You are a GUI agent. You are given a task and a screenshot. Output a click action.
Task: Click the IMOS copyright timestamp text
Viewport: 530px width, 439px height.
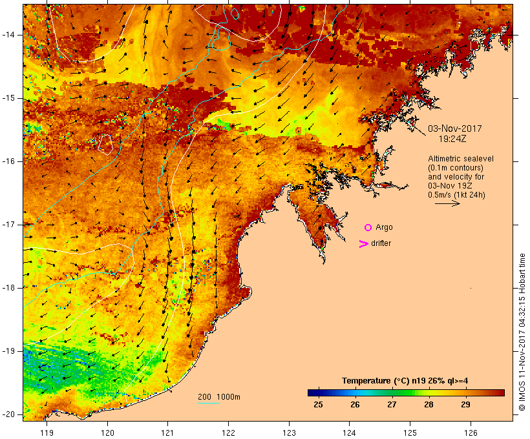coord(522,332)
